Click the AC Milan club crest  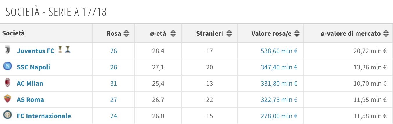pyautogui.click(x=7, y=83)
